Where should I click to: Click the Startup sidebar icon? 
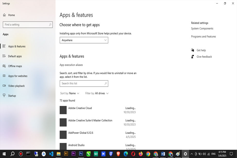coord(4,96)
